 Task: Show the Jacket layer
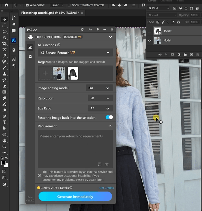click(x=150, y=31)
